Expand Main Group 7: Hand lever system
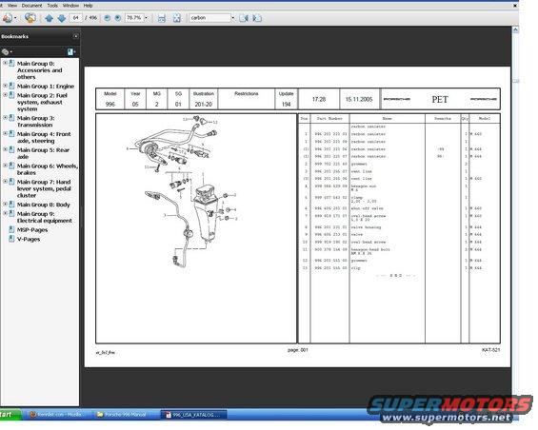 click(5, 182)
